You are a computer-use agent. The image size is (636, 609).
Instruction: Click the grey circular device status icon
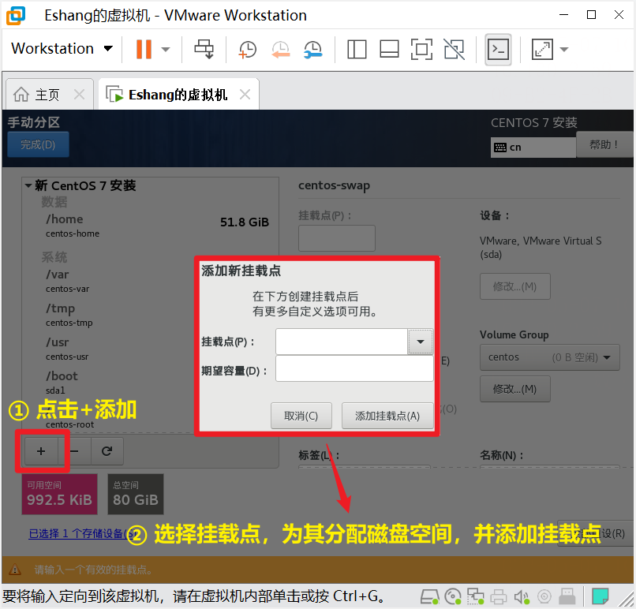pos(544,596)
